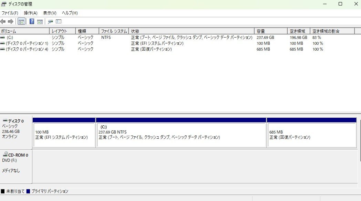This screenshot has height=201, width=361.
Task: Click the forward navigation arrow
Action: click(x=10, y=21)
